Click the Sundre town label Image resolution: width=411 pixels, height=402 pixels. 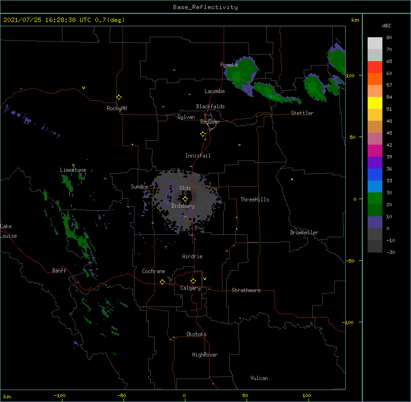coord(139,187)
